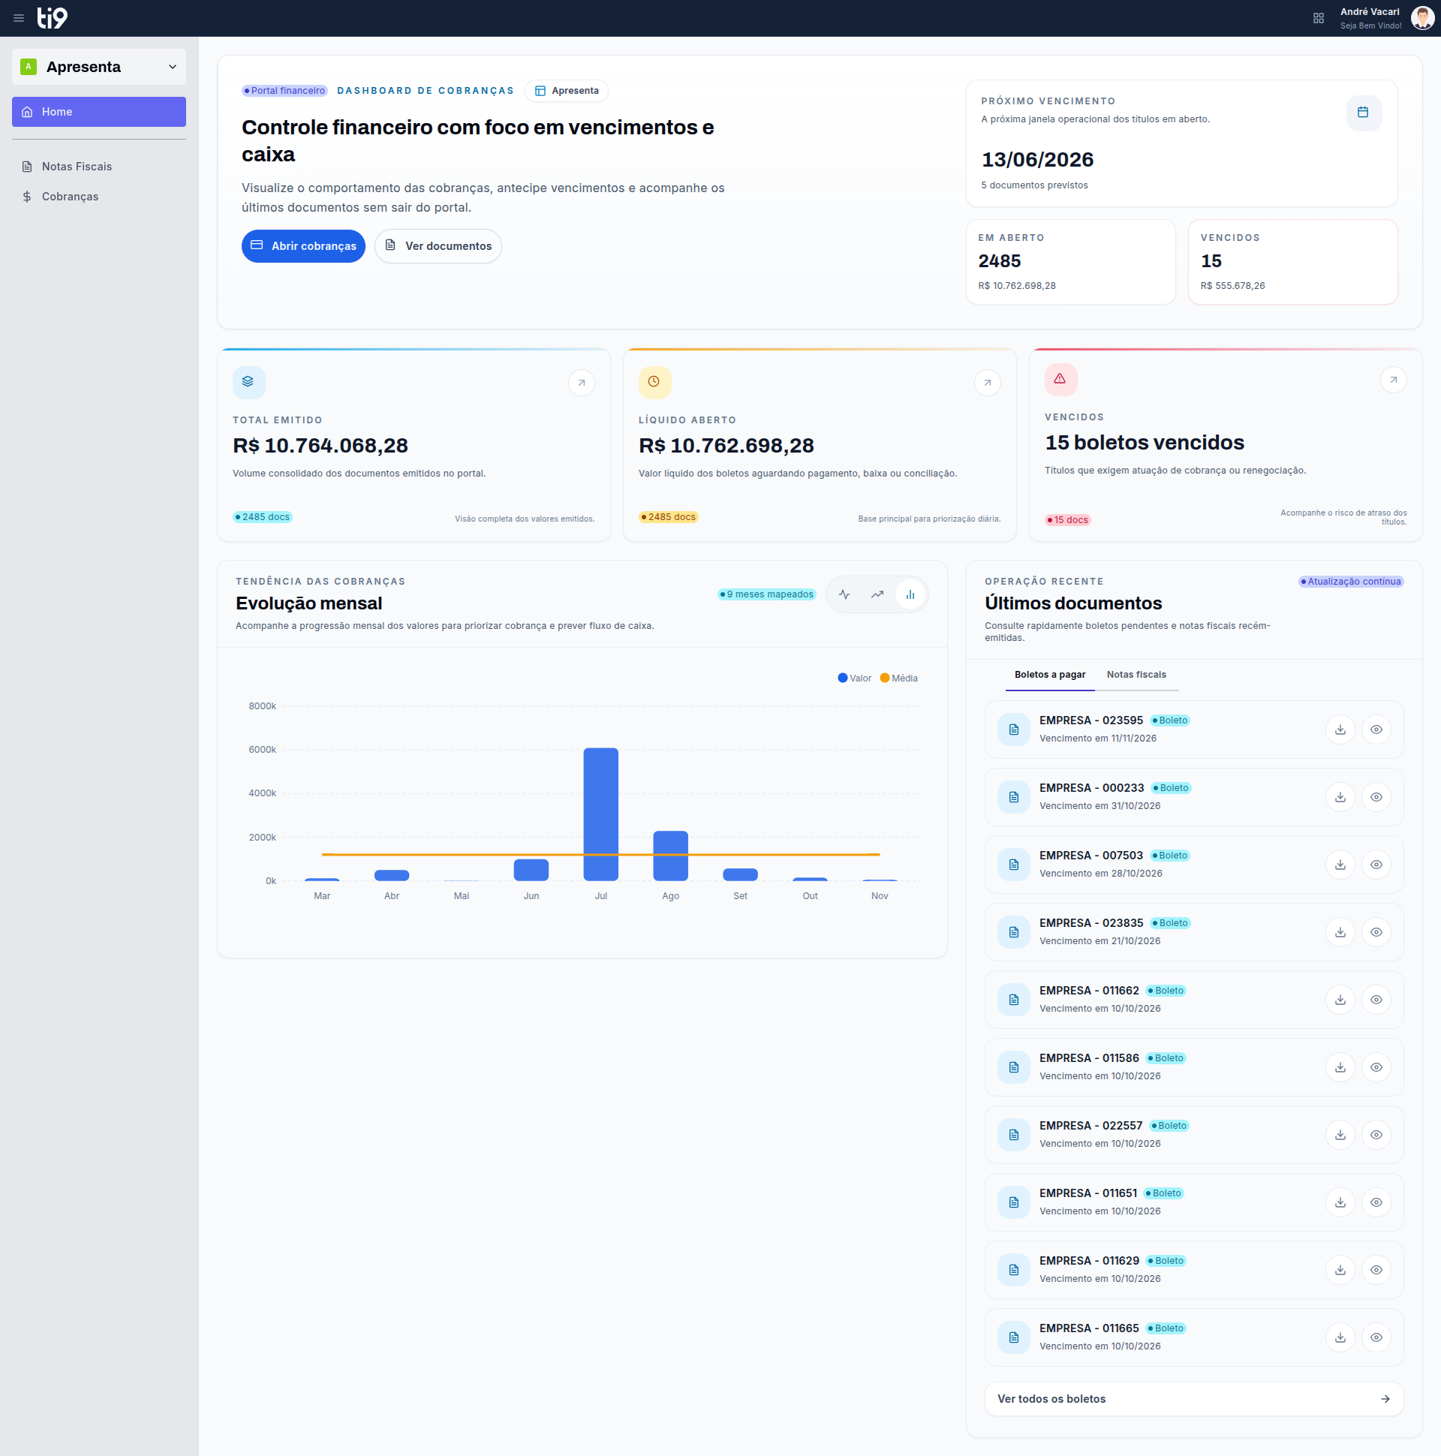The height and width of the screenshot is (1456, 1441).
Task: View boleto EMPRESA - 023595
Action: click(1376, 730)
